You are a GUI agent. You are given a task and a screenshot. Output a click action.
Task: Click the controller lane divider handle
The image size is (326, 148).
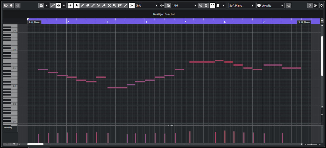171,126
